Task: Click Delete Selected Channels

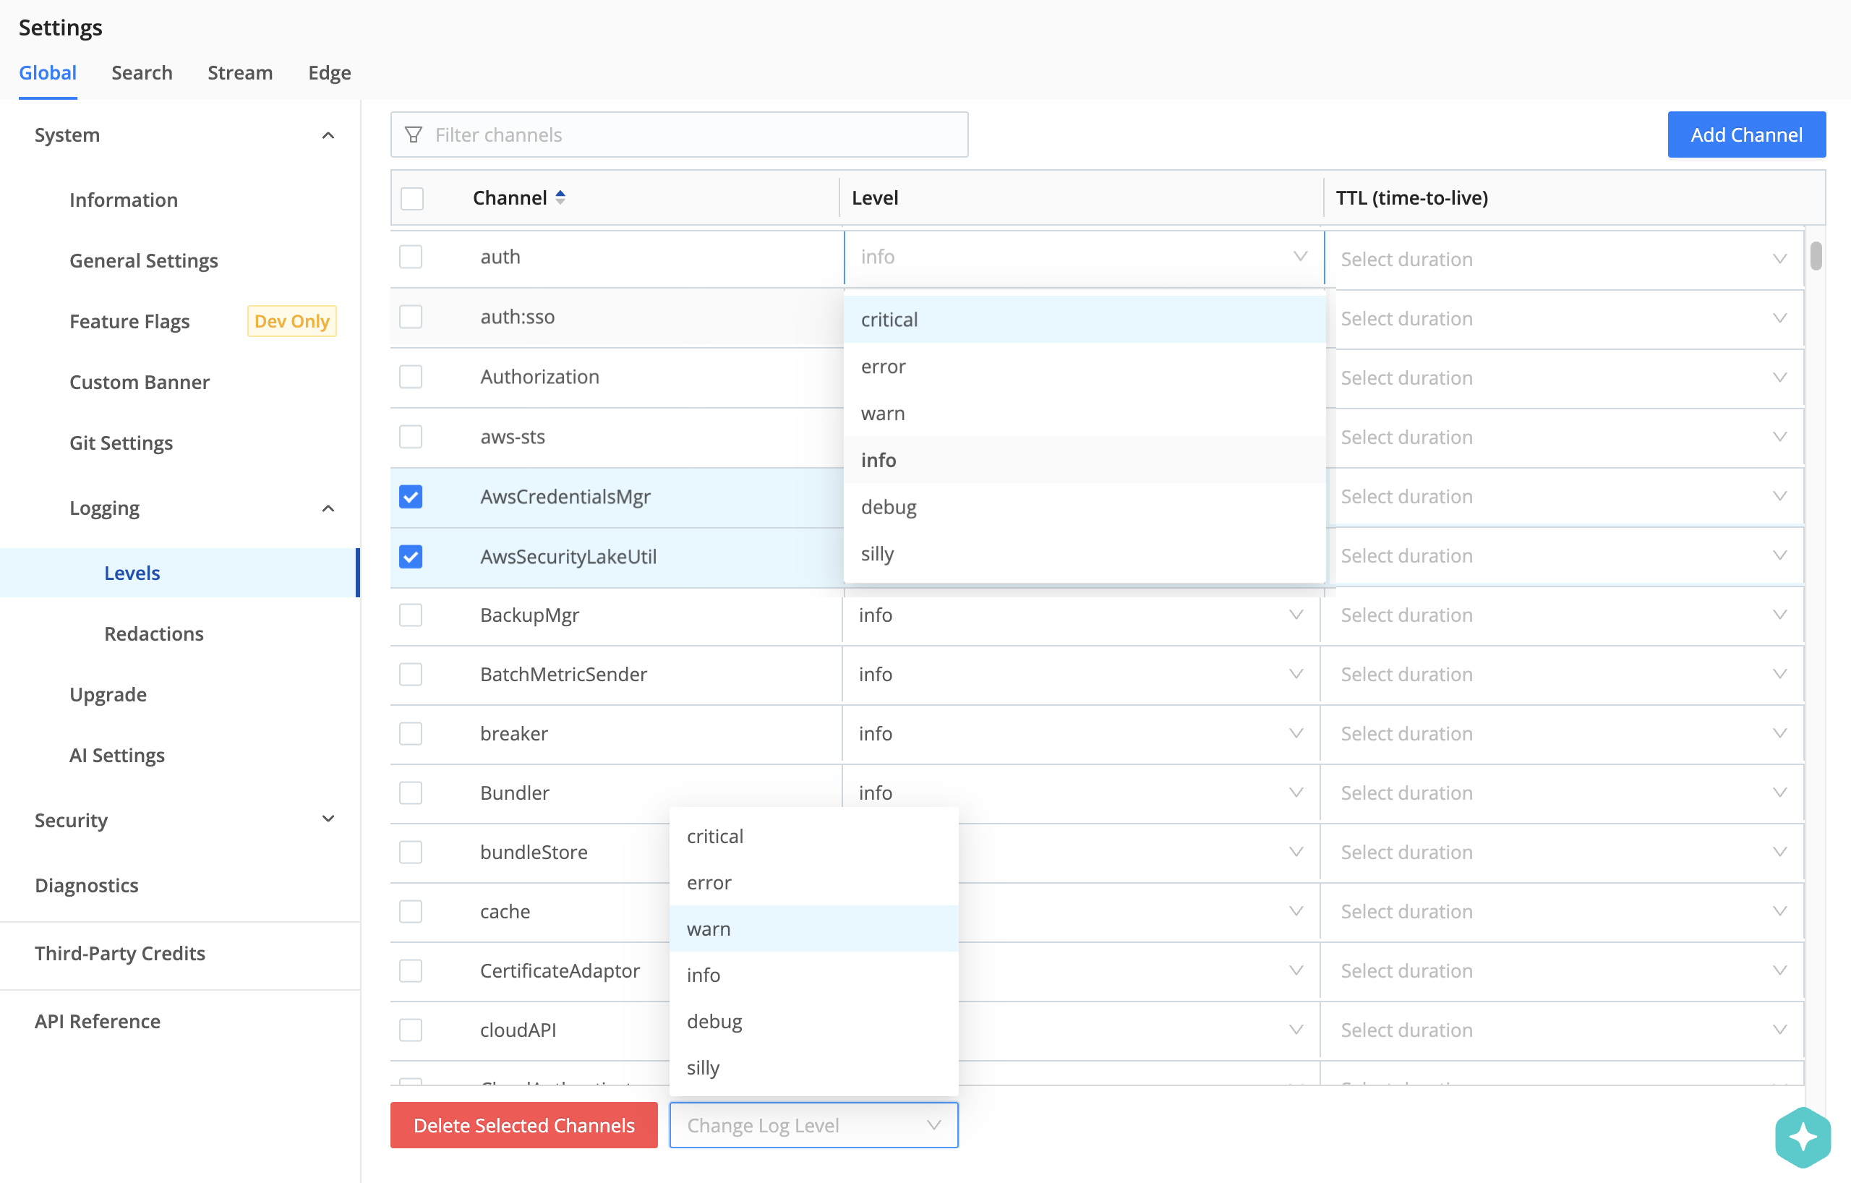Action: pos(523,1124)
